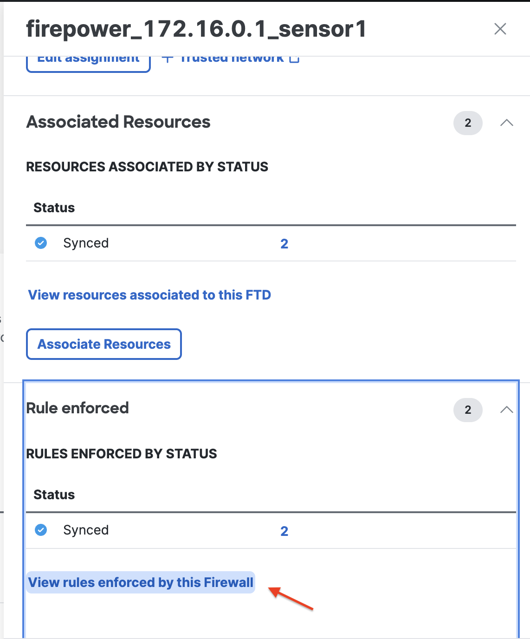
Task: Open the synced rules count 2 link
Action: [284, 531]
